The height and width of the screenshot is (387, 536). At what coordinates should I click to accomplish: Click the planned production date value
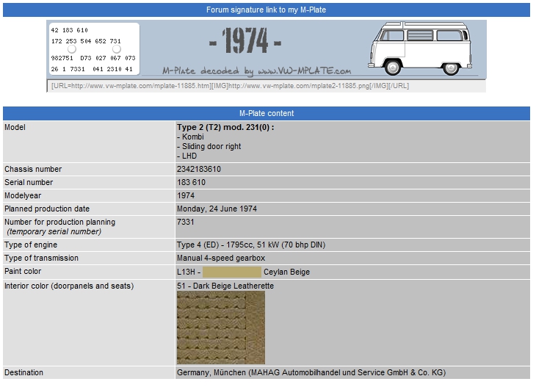click(217, 209)
